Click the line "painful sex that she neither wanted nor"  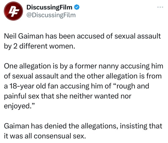tap(68, 96)
